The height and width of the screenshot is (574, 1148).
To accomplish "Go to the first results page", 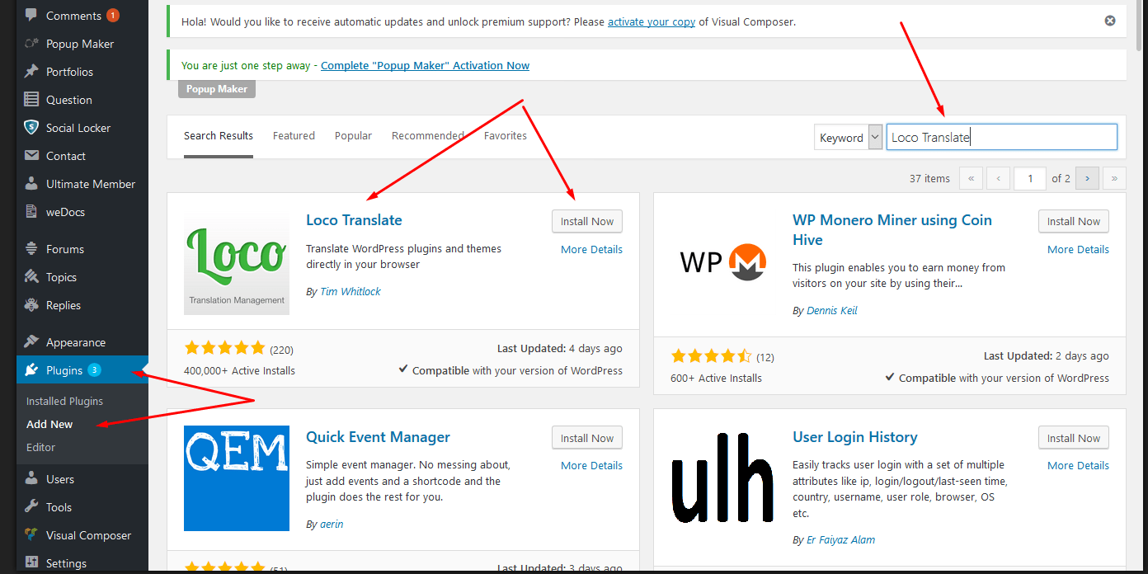I will pos(972,178).
